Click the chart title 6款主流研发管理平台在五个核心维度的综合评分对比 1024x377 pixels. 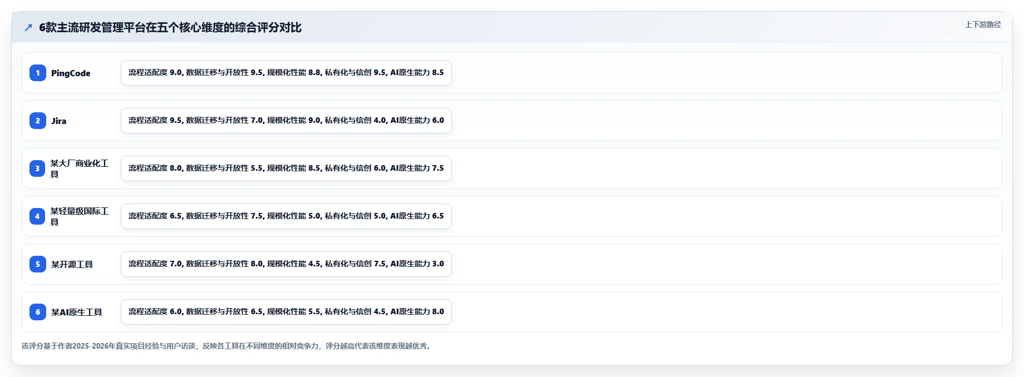click(x=170, y=28)
